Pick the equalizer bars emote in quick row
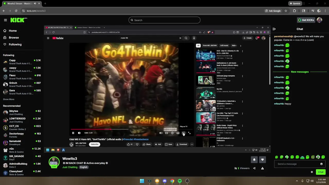This screenshot has width=329, height=185. click(303, 157)
